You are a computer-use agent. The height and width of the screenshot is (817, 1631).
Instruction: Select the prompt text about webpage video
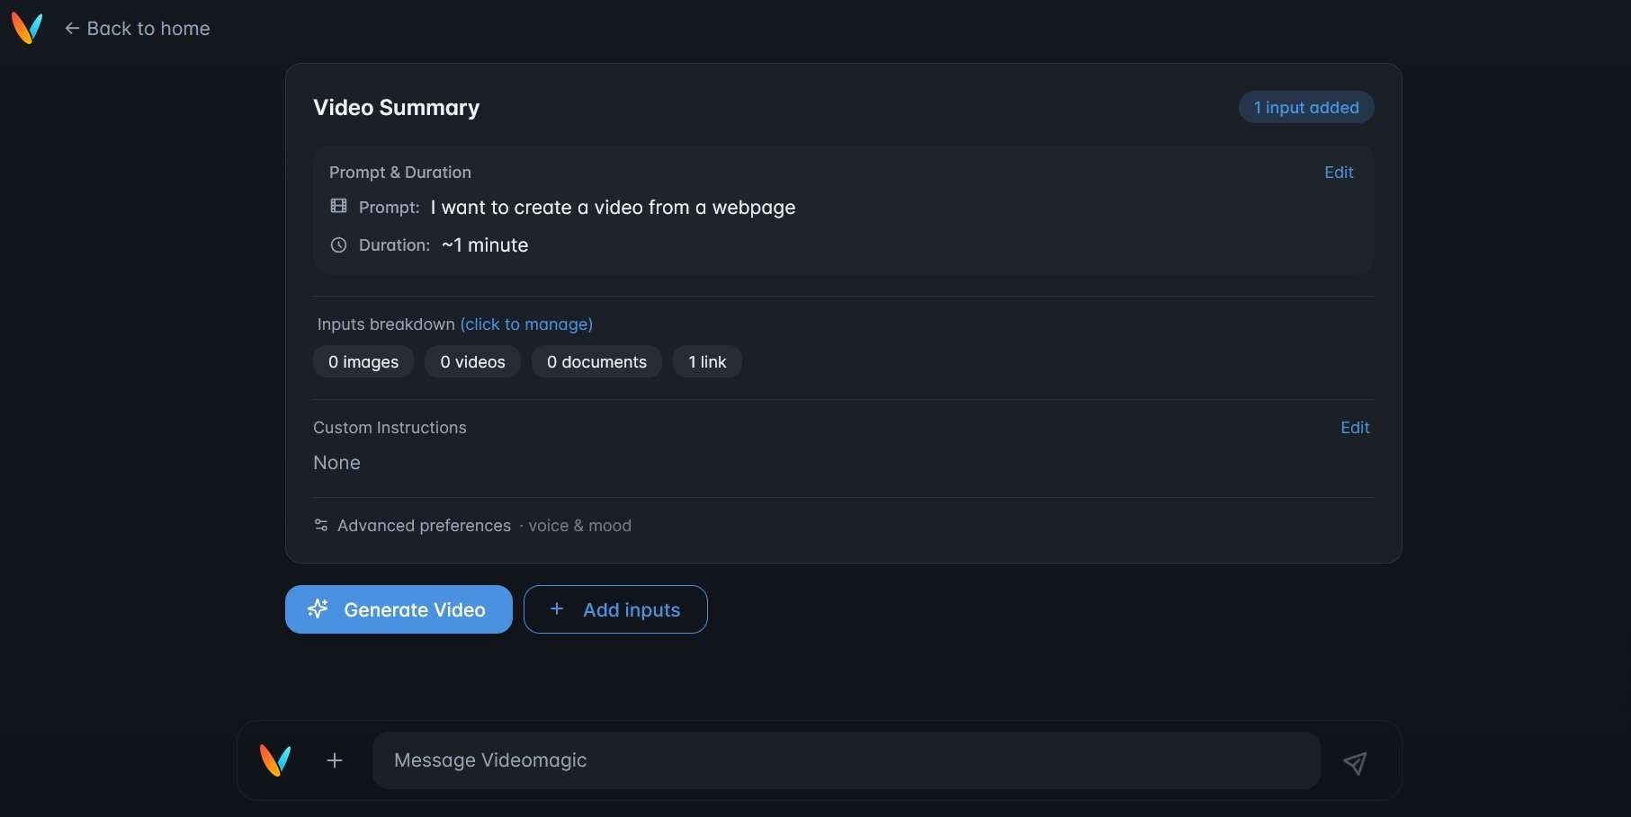[x=613, y=208]
